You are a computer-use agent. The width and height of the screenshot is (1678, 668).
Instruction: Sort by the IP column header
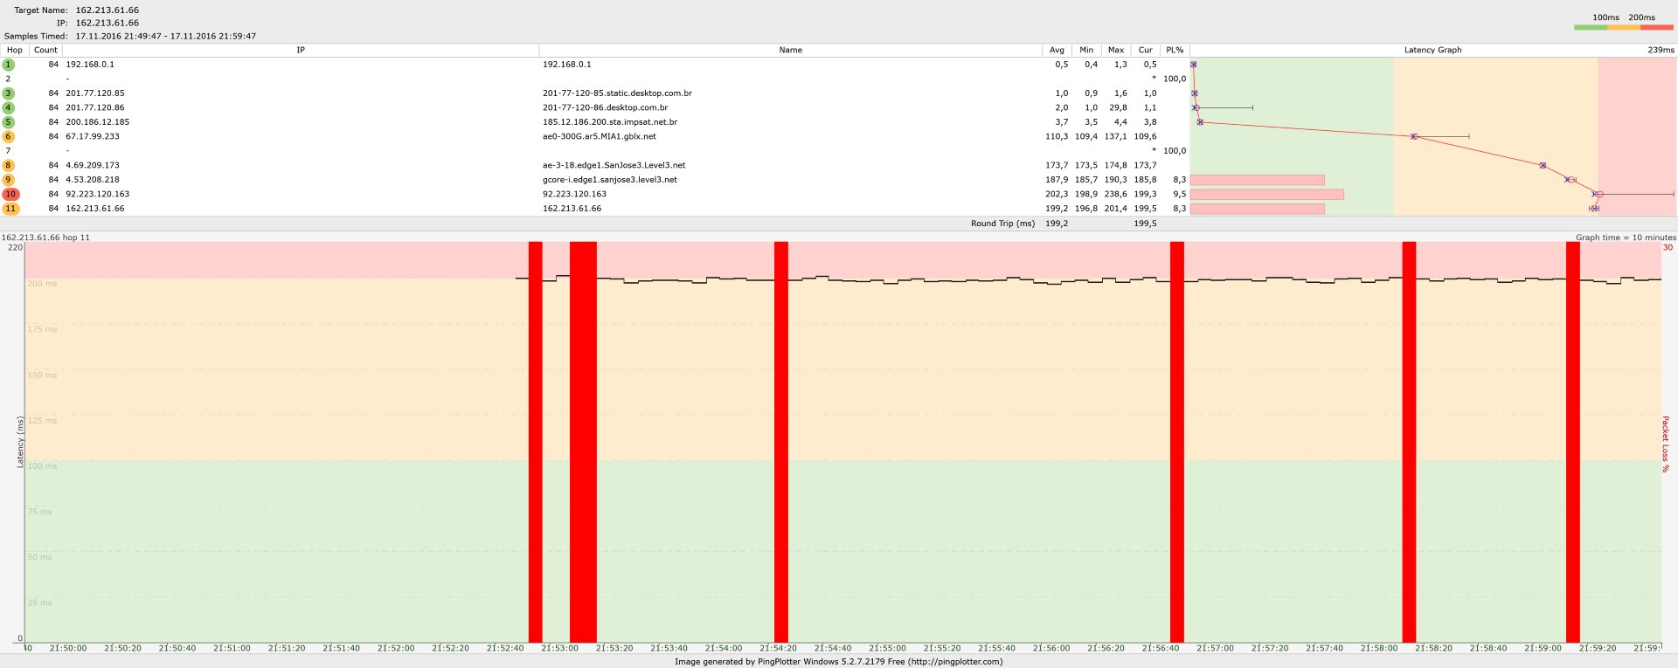pyautogui.click(x=301, y=50)
